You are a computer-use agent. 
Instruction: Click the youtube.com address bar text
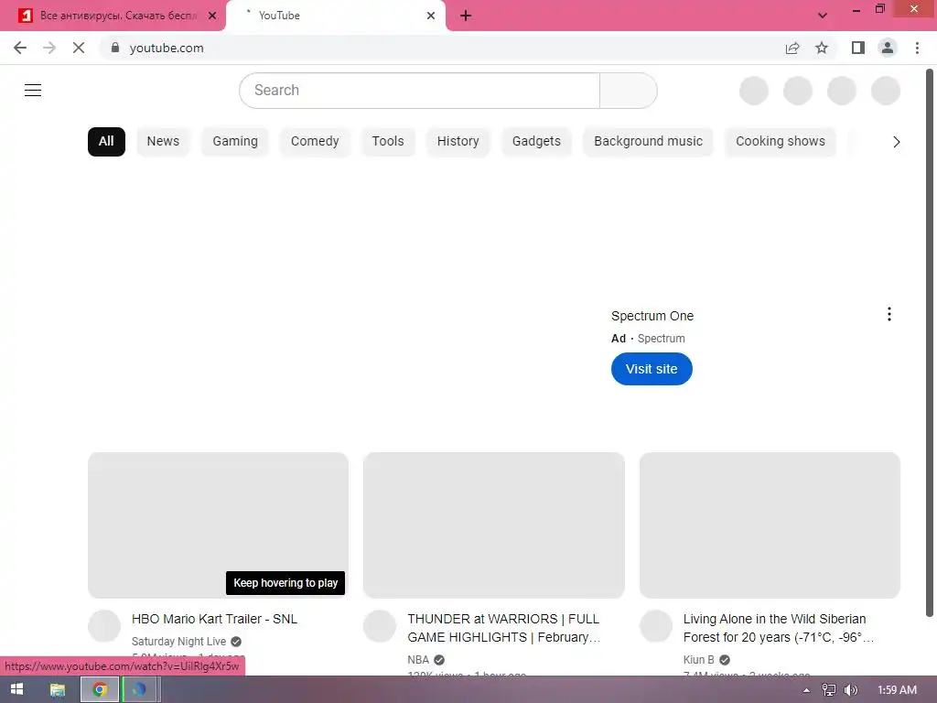[x=167, y=48]
